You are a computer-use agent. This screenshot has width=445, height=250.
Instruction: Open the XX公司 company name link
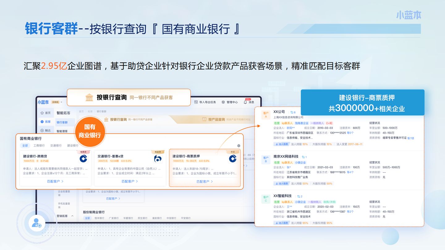(279, 112)
